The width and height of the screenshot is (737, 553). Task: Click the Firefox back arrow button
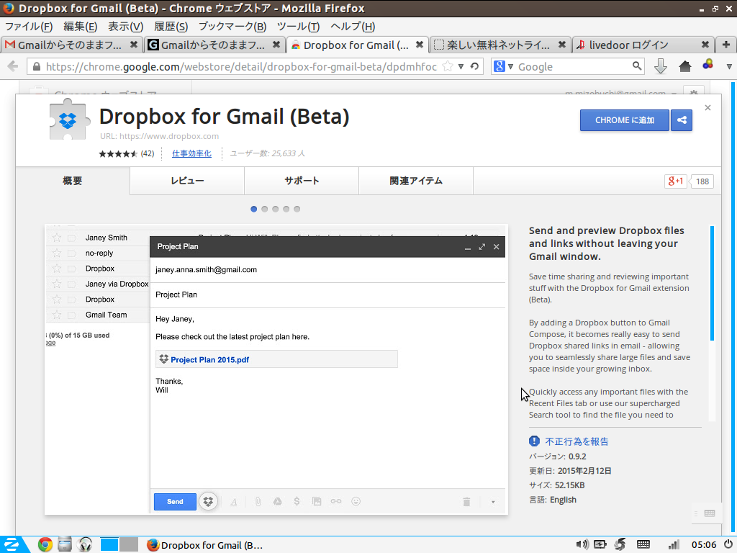tap(13, 66)
